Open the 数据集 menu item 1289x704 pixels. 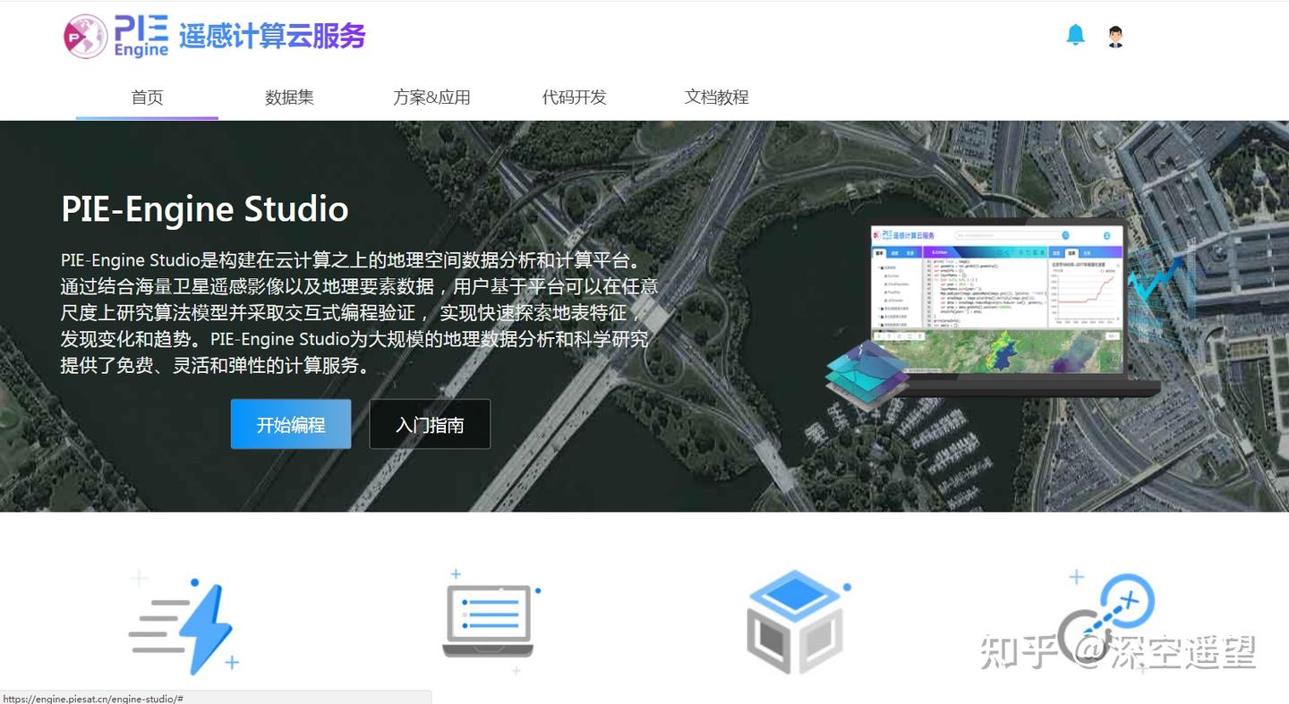(288, 98)
